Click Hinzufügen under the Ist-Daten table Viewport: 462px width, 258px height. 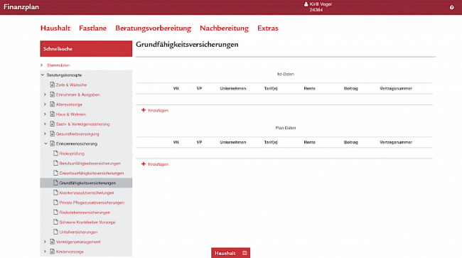point(158,110)
